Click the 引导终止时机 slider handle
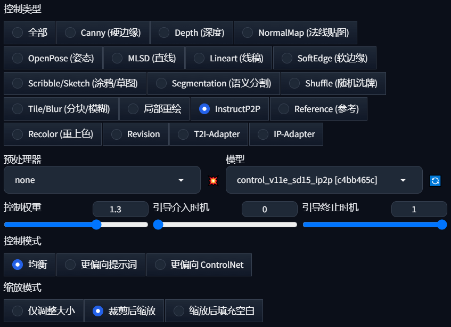 (x=442, y=225)
